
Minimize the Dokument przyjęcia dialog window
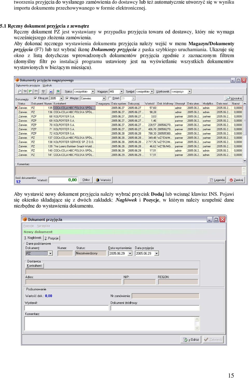pyautogui.click(x=210, y=219)
